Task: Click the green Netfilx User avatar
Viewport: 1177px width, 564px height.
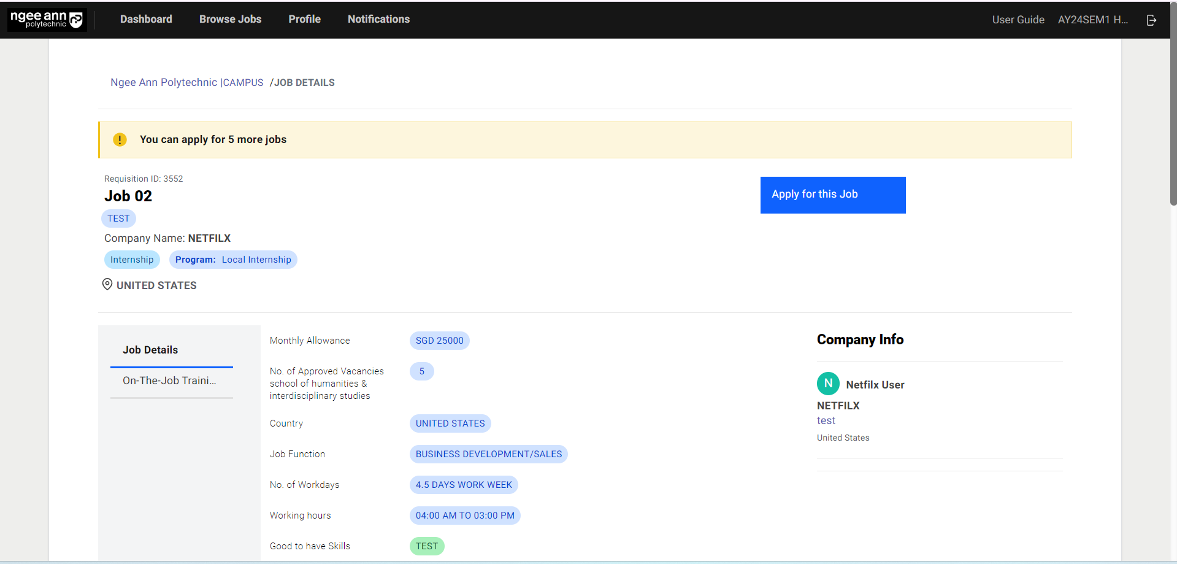Action: click(x=828, y=384)
